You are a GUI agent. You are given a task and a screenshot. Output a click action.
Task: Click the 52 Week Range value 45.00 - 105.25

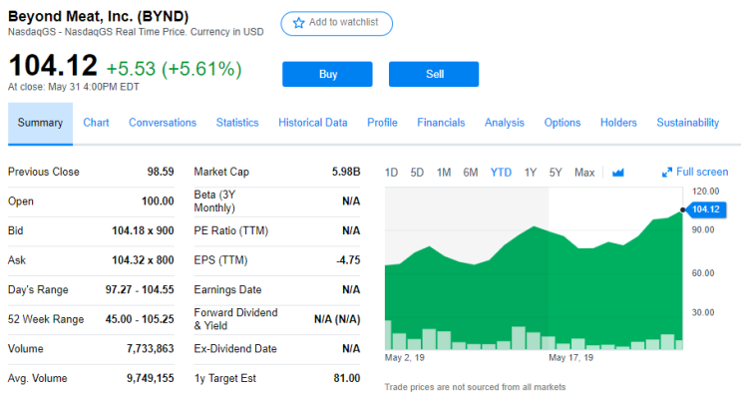pyautogui.click(x=140, y=319)
